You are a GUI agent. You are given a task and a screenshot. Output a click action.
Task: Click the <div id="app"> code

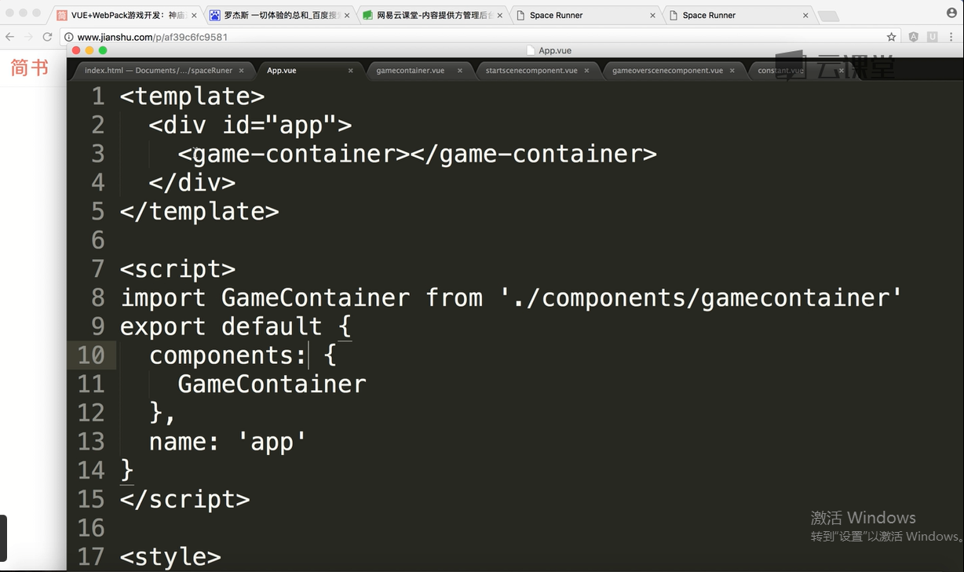pos(250,125)
